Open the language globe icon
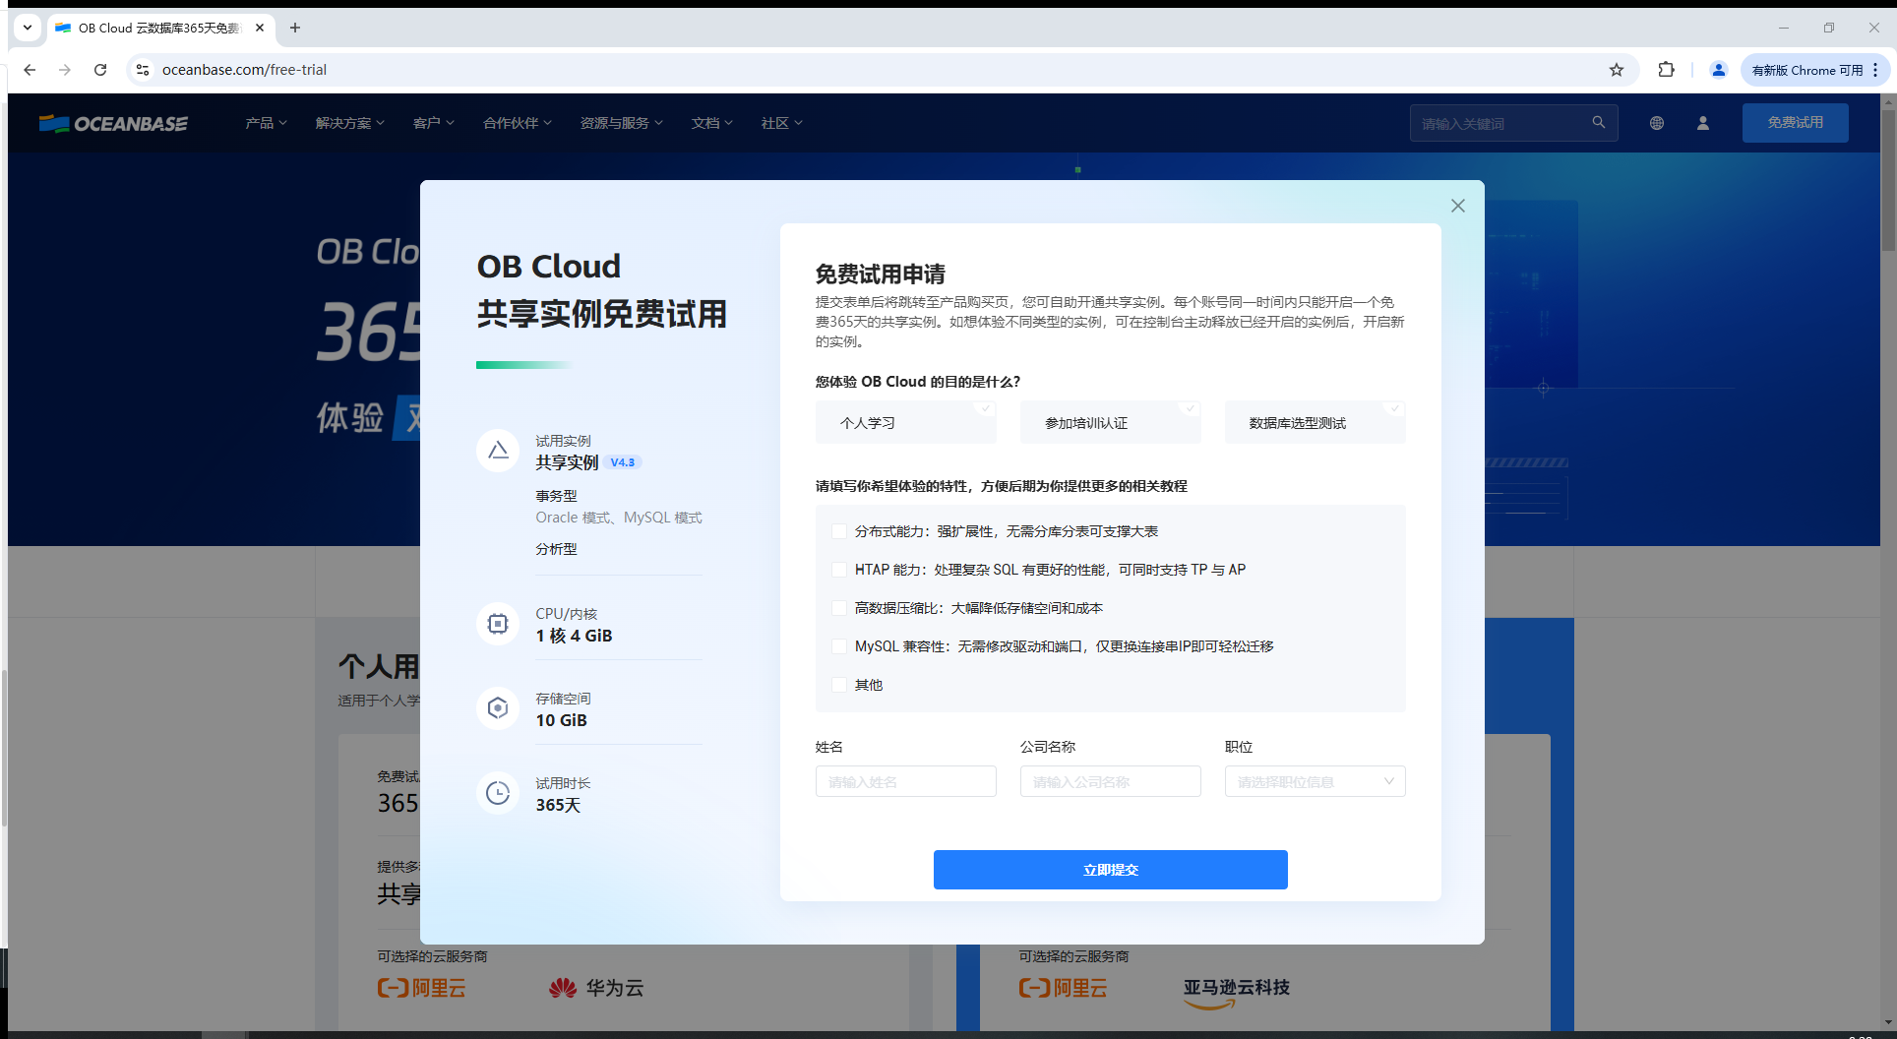The width and height of the screenshot is (1897, 1039). click(x=1656, y=122)
